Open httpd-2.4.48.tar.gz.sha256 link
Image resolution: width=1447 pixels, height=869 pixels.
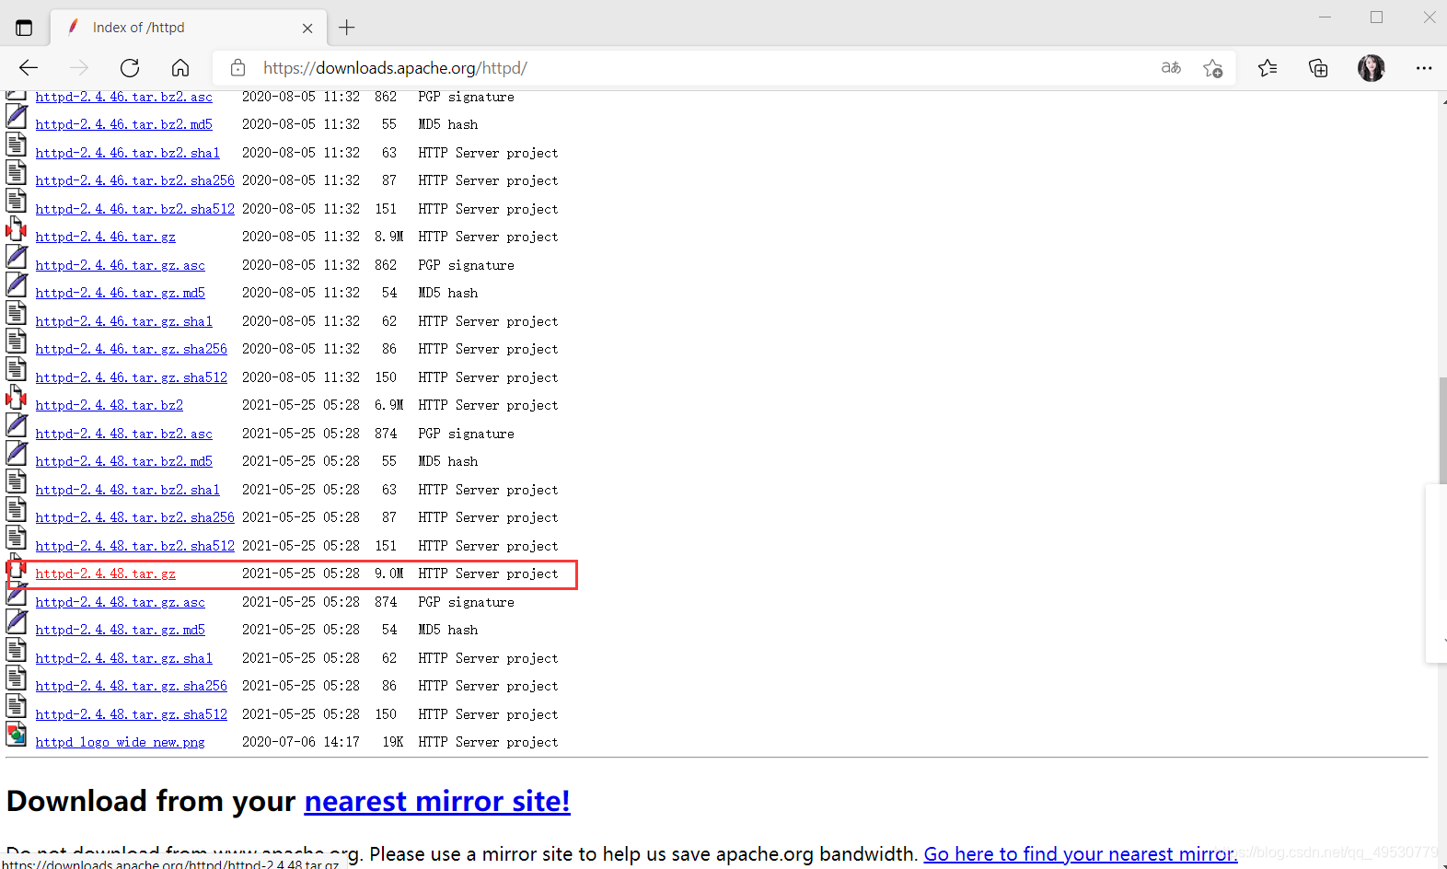point(132,686)
